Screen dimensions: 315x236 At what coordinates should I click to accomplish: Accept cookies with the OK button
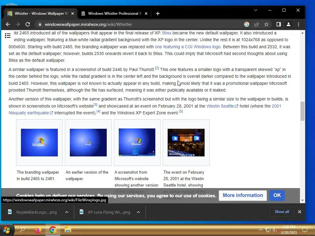pos(277,195)
